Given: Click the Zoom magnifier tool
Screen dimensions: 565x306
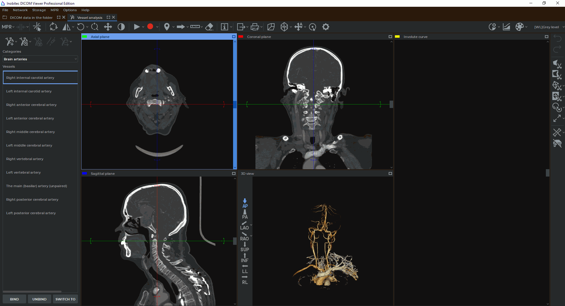Looking at the screenshot, I should click(x=95, y=27).
